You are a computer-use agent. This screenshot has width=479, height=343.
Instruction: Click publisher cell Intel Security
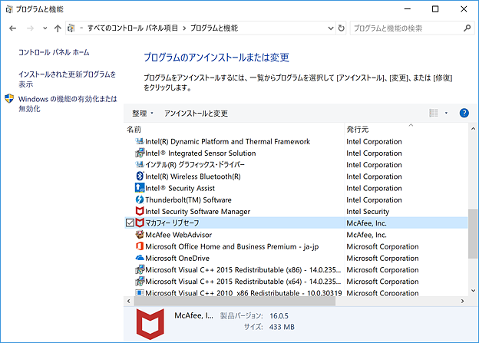click(x=368, y=211)
